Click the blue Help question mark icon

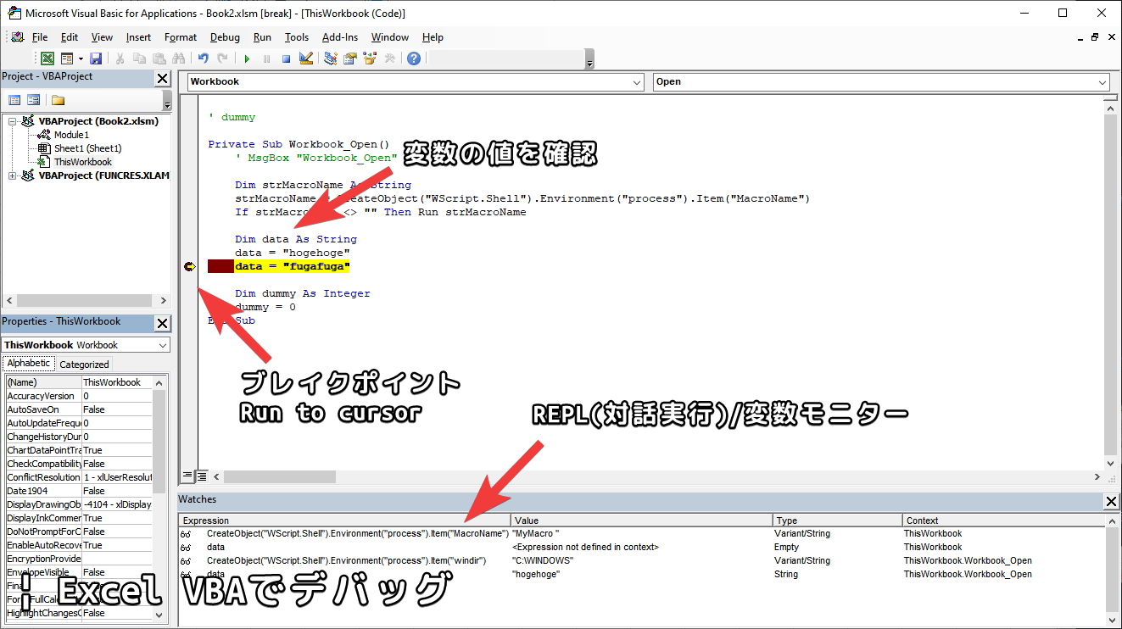[413, 58]
